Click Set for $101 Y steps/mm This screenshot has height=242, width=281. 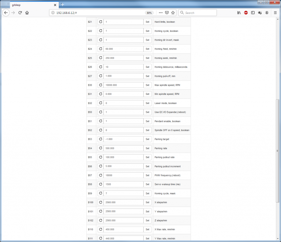(147, 211)
